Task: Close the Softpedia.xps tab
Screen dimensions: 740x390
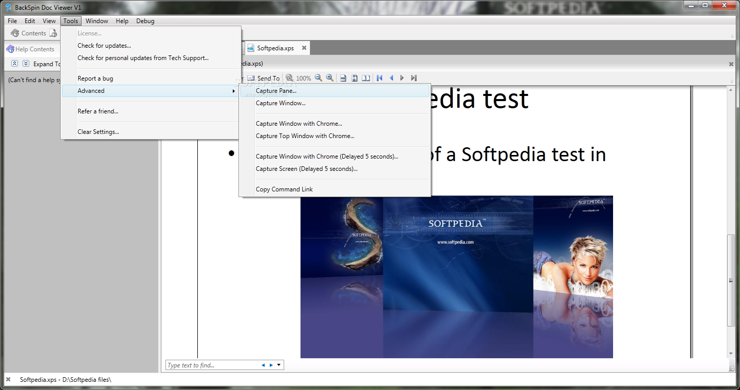Action: point(304,48)
